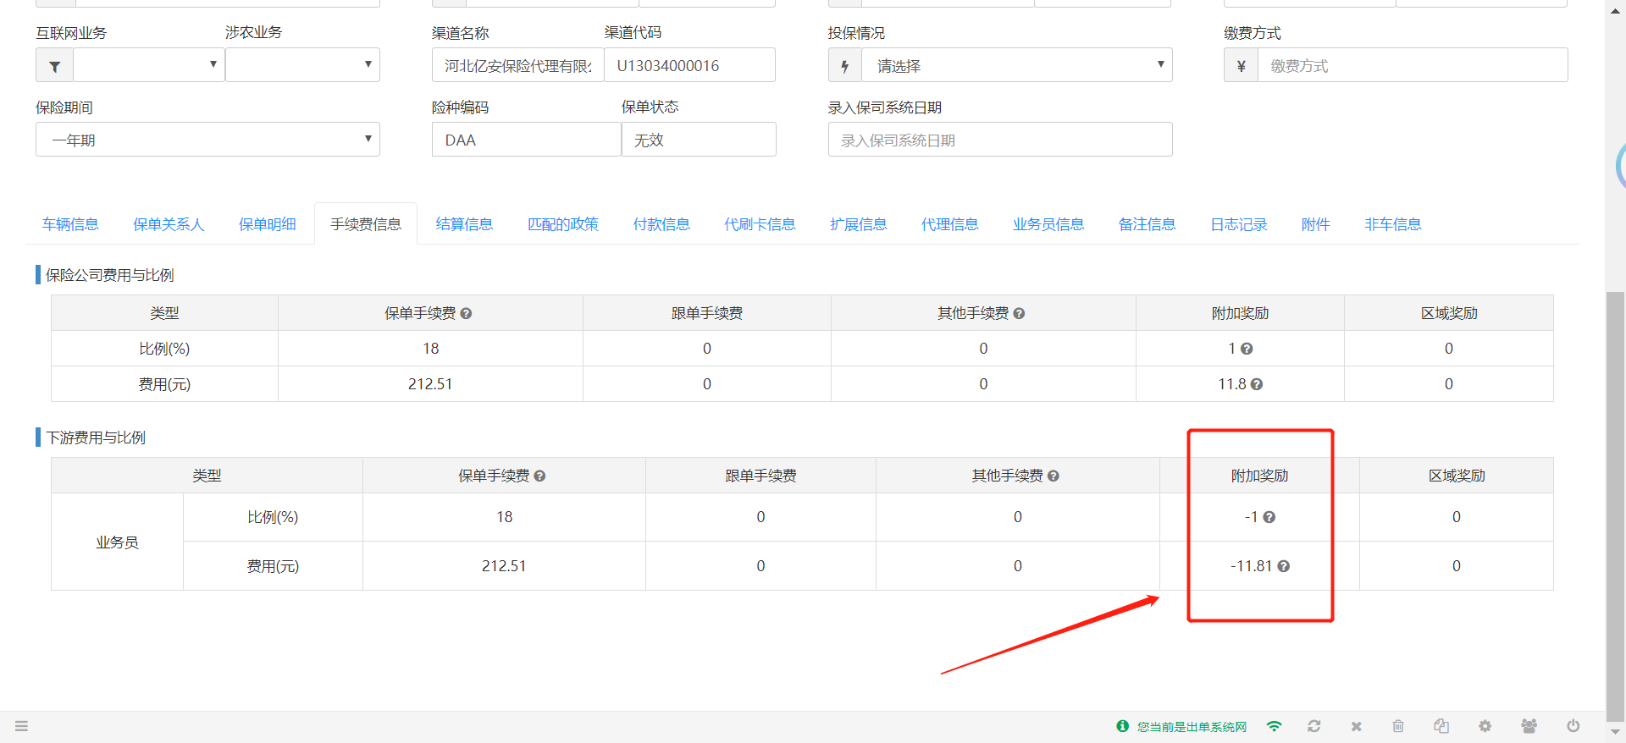Click the 保单状态 field showing 无效
Viewport: 1626px width, 743px height.
699,140
